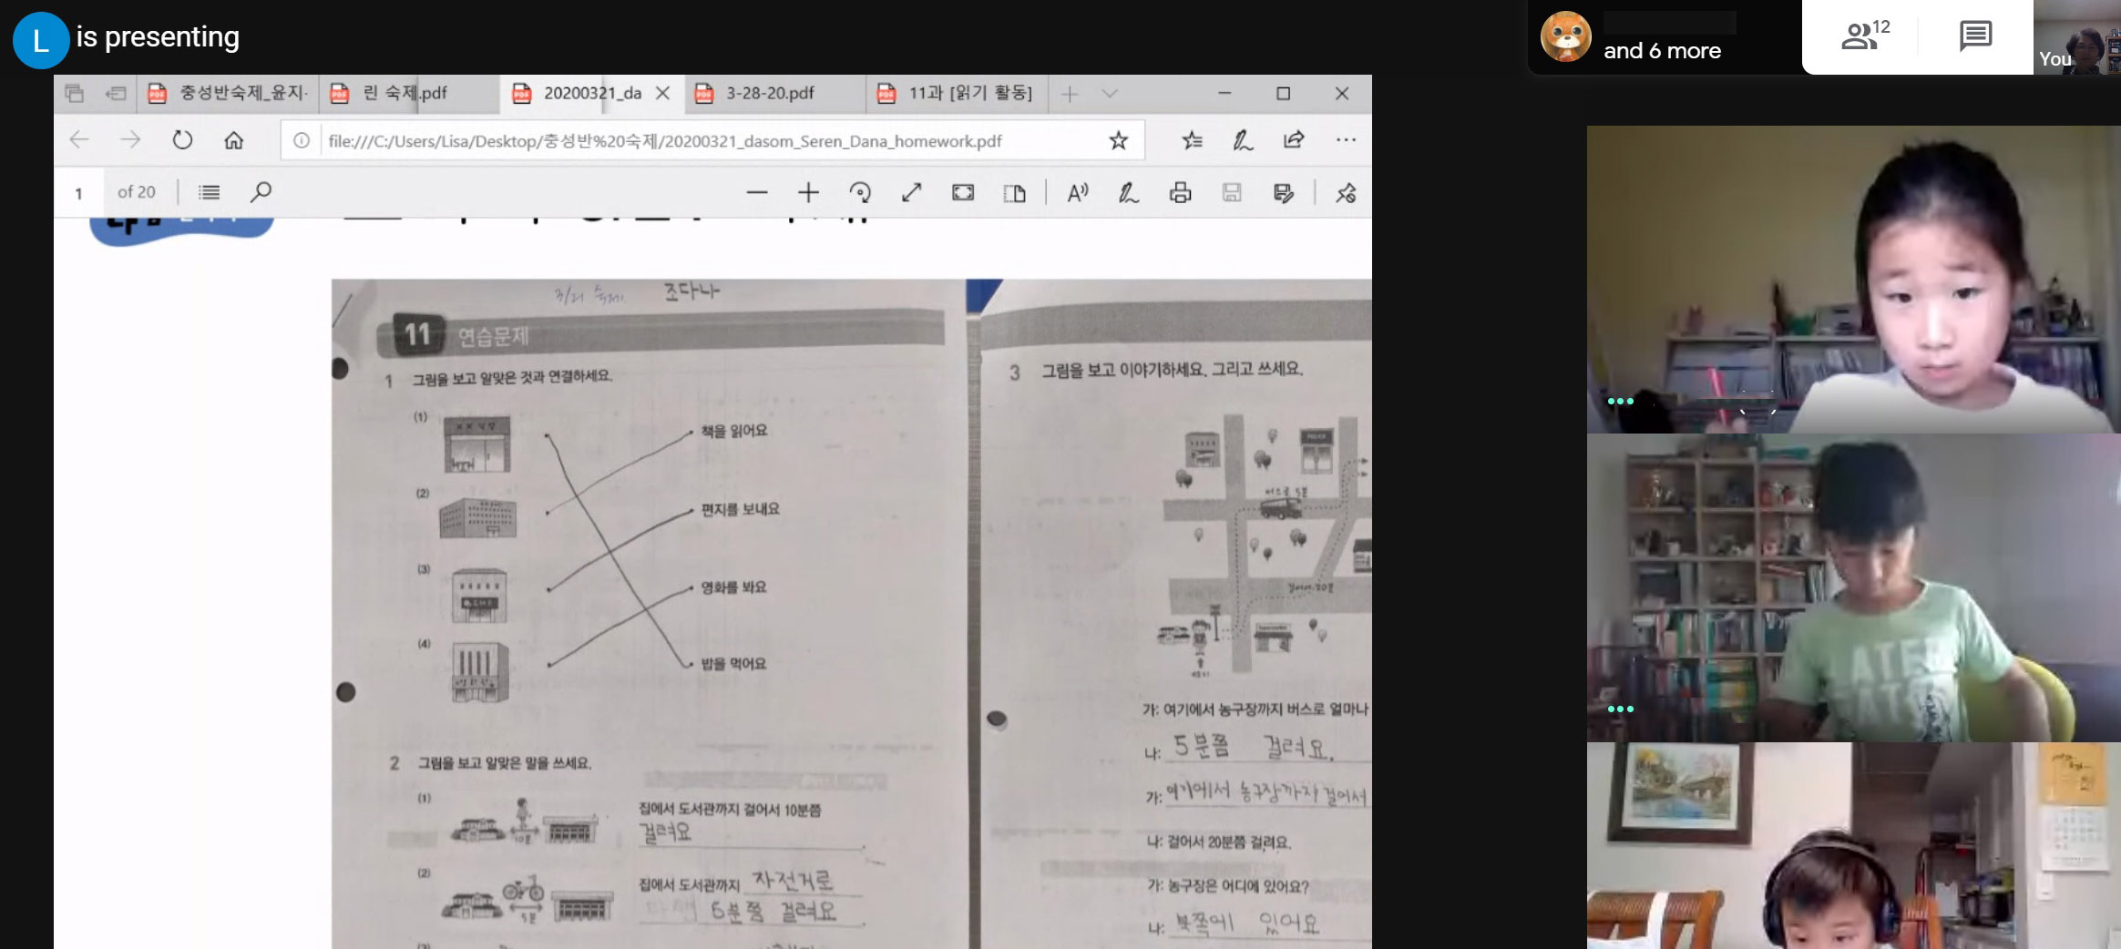Zoom in the PDF with plus button
The image size is (2121, 949).
tap(808, 193)
